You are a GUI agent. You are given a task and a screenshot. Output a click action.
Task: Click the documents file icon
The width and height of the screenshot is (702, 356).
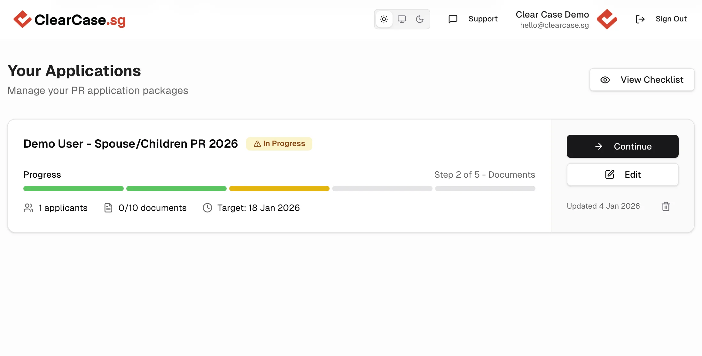108,208
